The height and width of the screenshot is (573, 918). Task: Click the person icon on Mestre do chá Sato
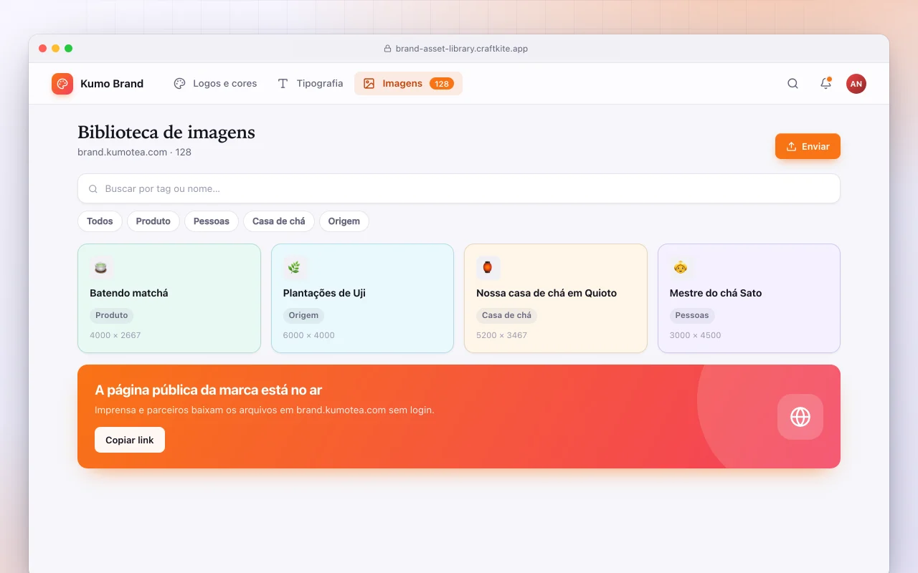[681, 268]
